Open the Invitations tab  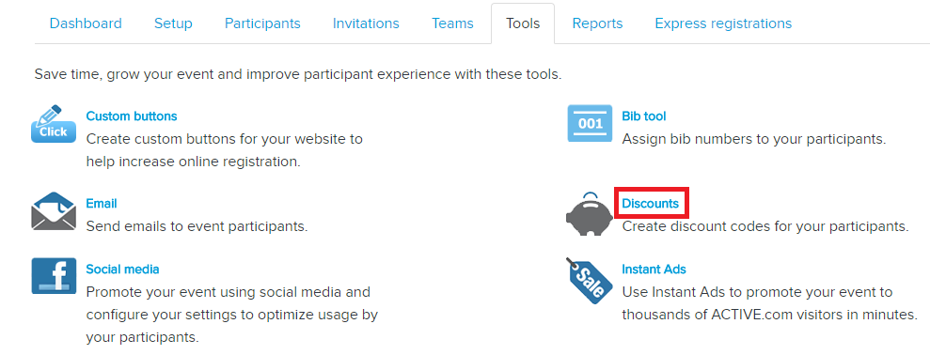tap(366, 23)
